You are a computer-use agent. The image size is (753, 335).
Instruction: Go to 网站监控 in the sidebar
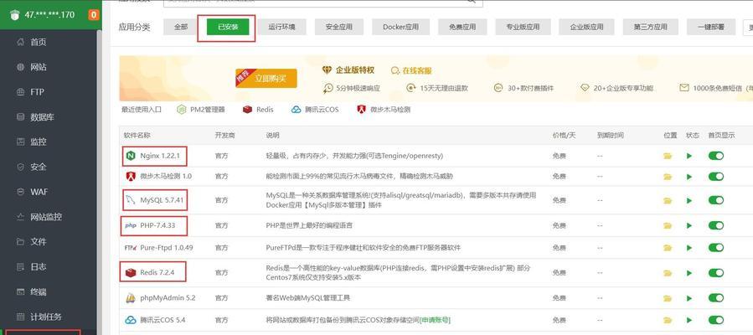coord(48,216)
